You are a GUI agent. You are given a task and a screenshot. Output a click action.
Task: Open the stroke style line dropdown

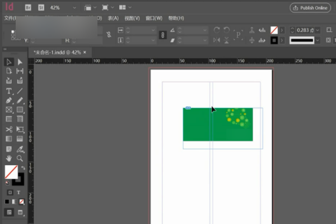[318, 40]
